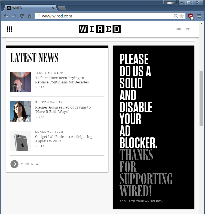Click the WIRED favicon on the tab

pyautogui.click(x=9, y=8)
